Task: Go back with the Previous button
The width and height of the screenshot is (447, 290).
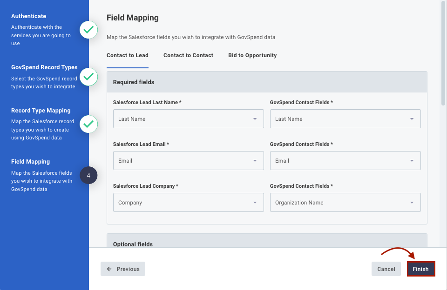Action: (x=123, y=269)
